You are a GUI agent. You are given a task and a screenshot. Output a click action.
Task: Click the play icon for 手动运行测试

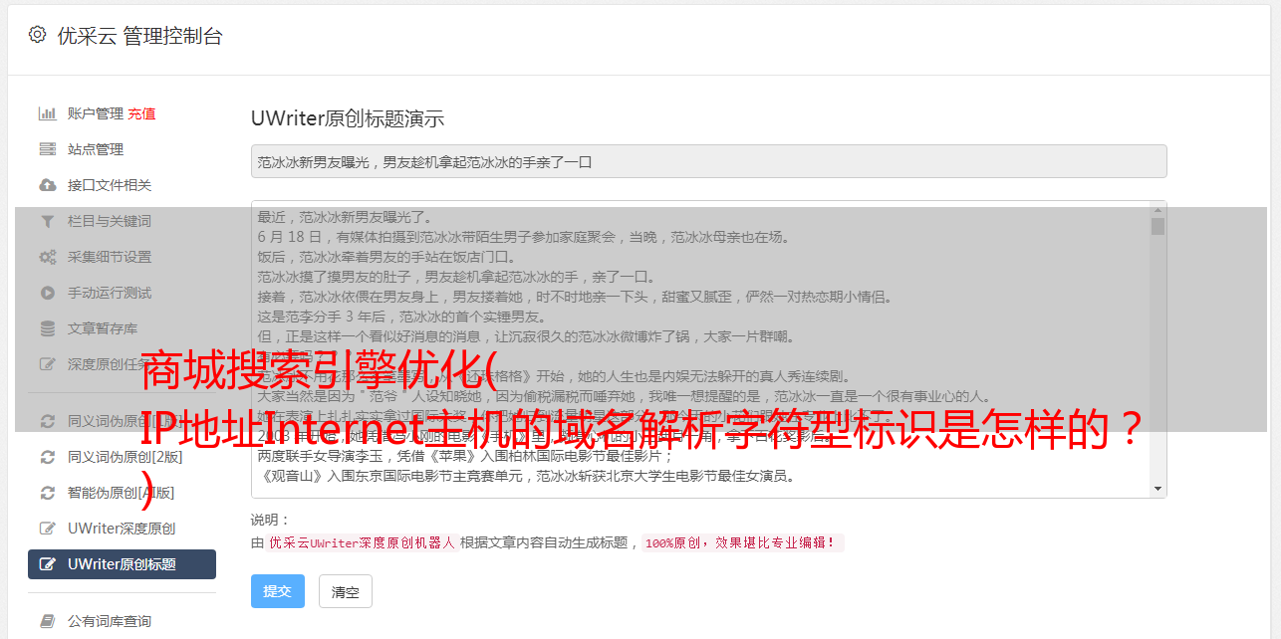(x=47, y=293)
